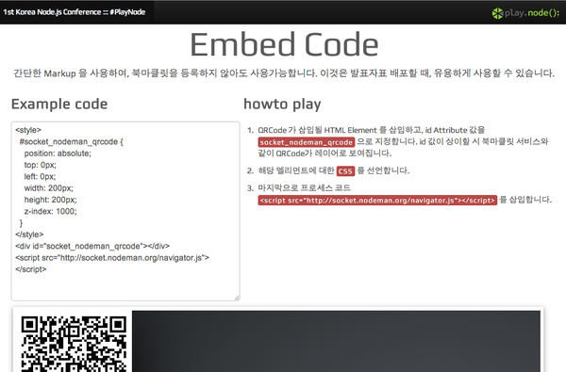Click the closing </style> tag line
The image size is (566, 372).
[x=29, y=235]
